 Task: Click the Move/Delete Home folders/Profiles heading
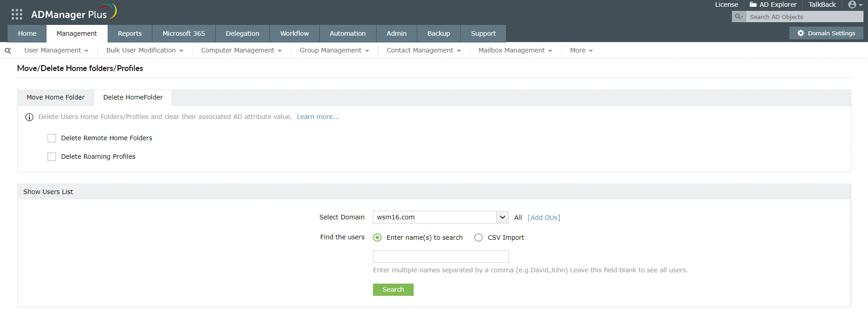pos(80,68)
